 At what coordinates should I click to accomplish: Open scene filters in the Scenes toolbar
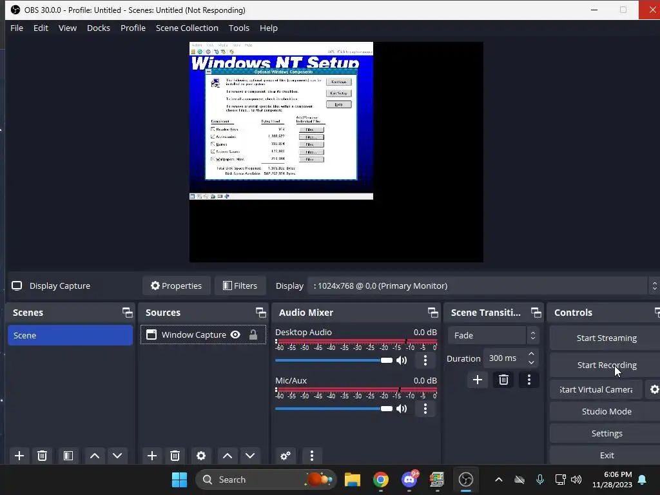(68, 456)
